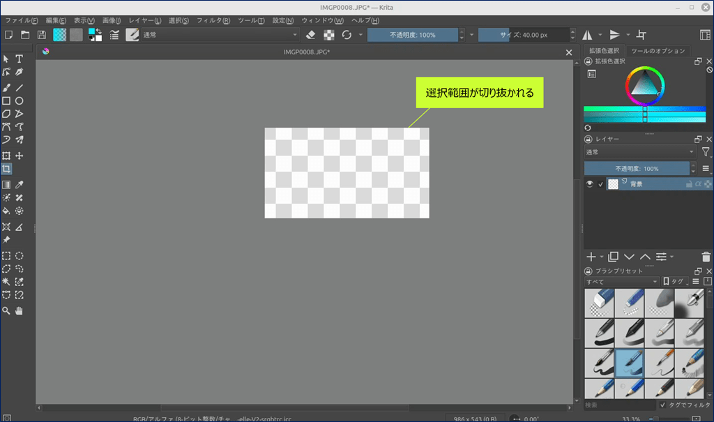Pick the Rectangular Selection tool

[x=6, y=256]
